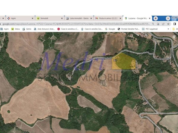Switch to the Immobili tab

coord(50,18)
